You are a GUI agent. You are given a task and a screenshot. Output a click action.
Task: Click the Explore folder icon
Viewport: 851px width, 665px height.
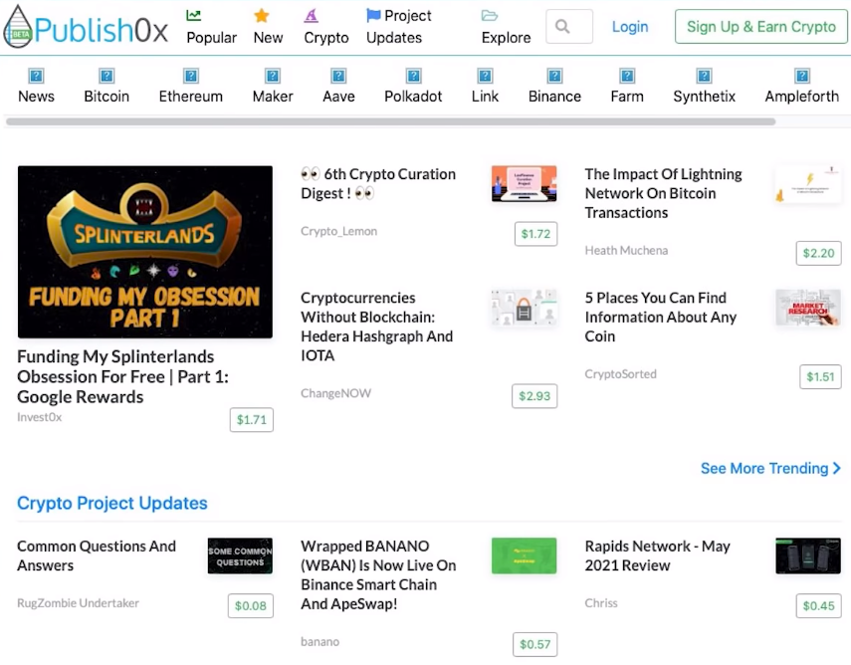pos(490,16)
